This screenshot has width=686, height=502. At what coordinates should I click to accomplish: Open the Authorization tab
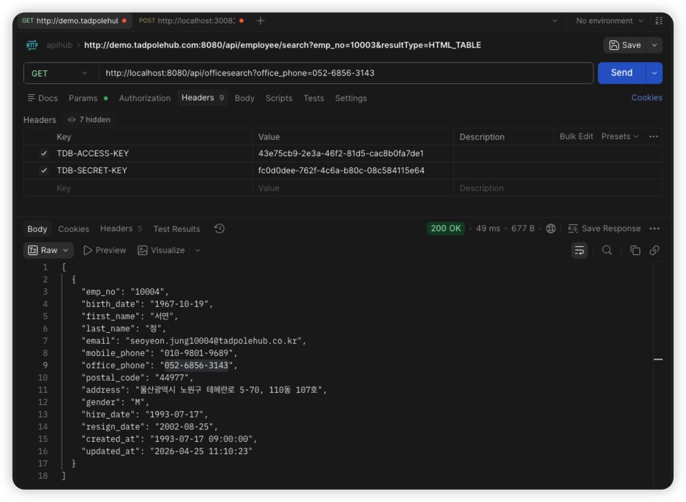(145, 98)
